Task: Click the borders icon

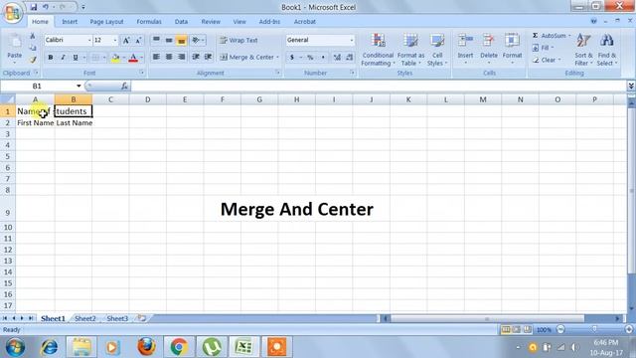Action: point(95,58)
